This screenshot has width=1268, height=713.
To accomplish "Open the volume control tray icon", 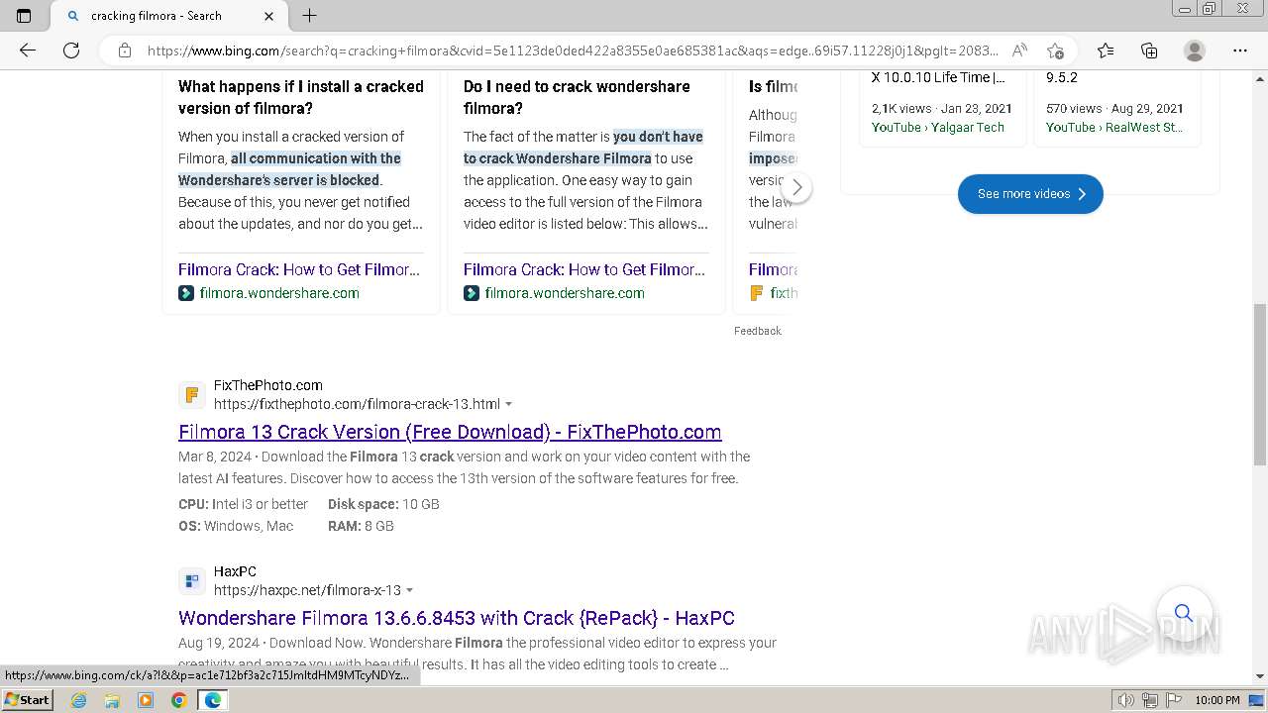I will (1125, 700).
